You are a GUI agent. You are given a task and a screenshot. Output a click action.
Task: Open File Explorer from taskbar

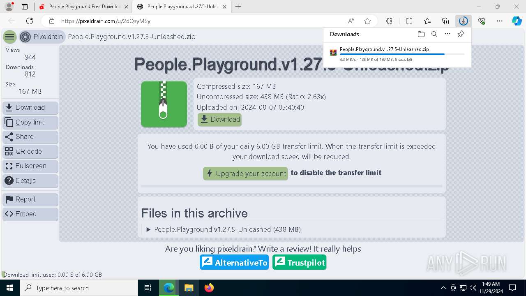click(x=189, y=288)
